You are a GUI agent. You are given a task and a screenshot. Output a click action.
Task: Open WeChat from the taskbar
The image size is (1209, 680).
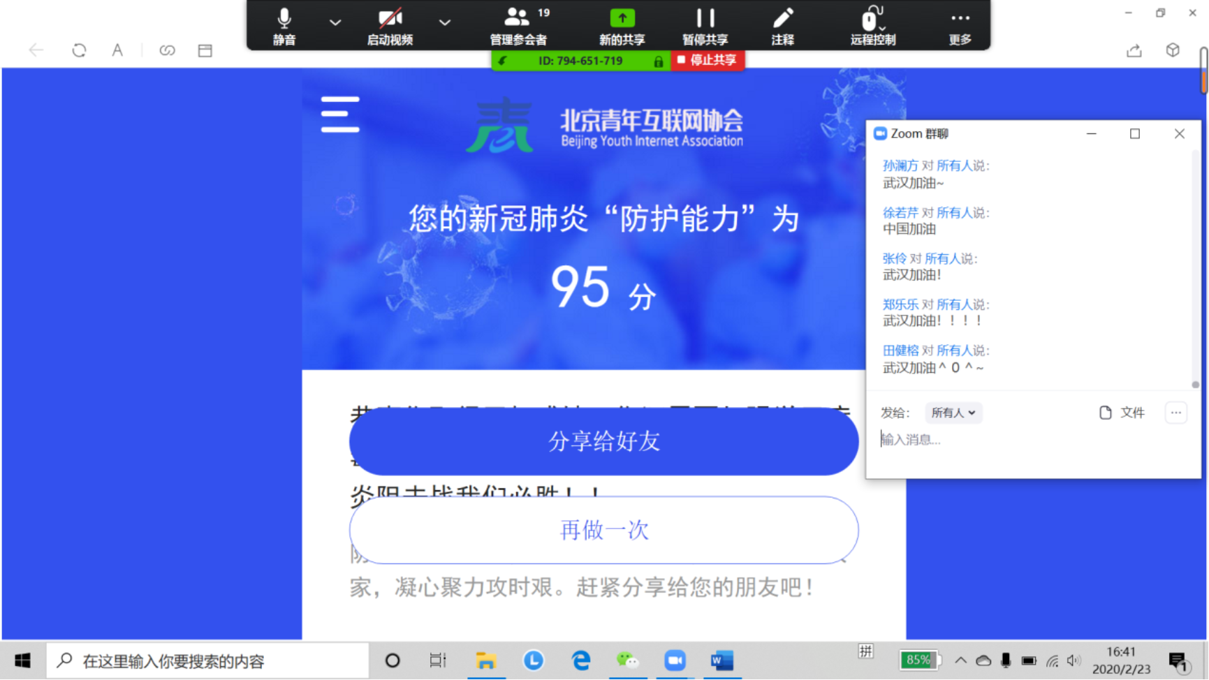tap(627, 660)
